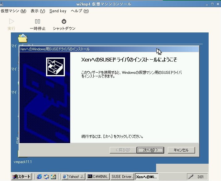Click the 続行するには instruction text

(112, 136)
